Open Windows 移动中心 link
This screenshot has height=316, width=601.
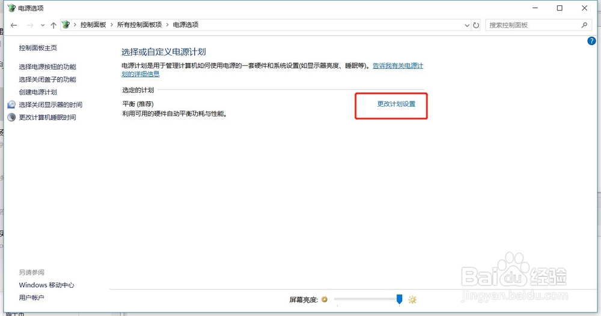pos(46,285)
